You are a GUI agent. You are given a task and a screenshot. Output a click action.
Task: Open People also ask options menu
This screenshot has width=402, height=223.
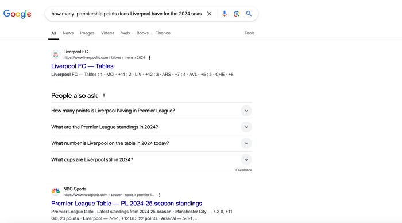click(x=104, y=96)
